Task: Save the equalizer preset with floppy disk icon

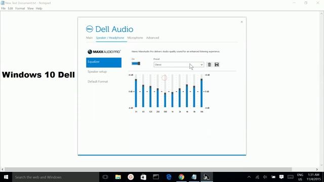Action: pos(217,65)
